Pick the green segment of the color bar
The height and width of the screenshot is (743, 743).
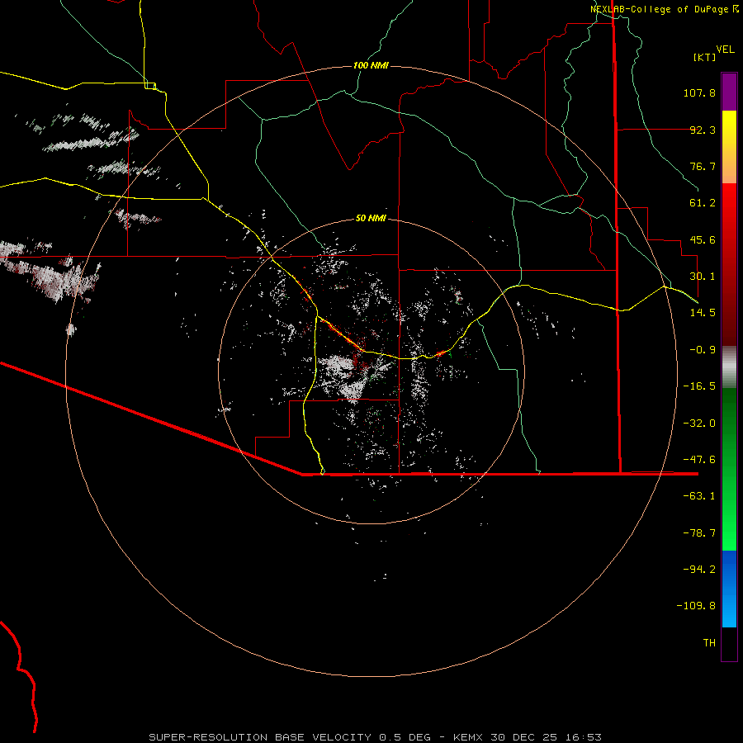(x=729, y=469)
